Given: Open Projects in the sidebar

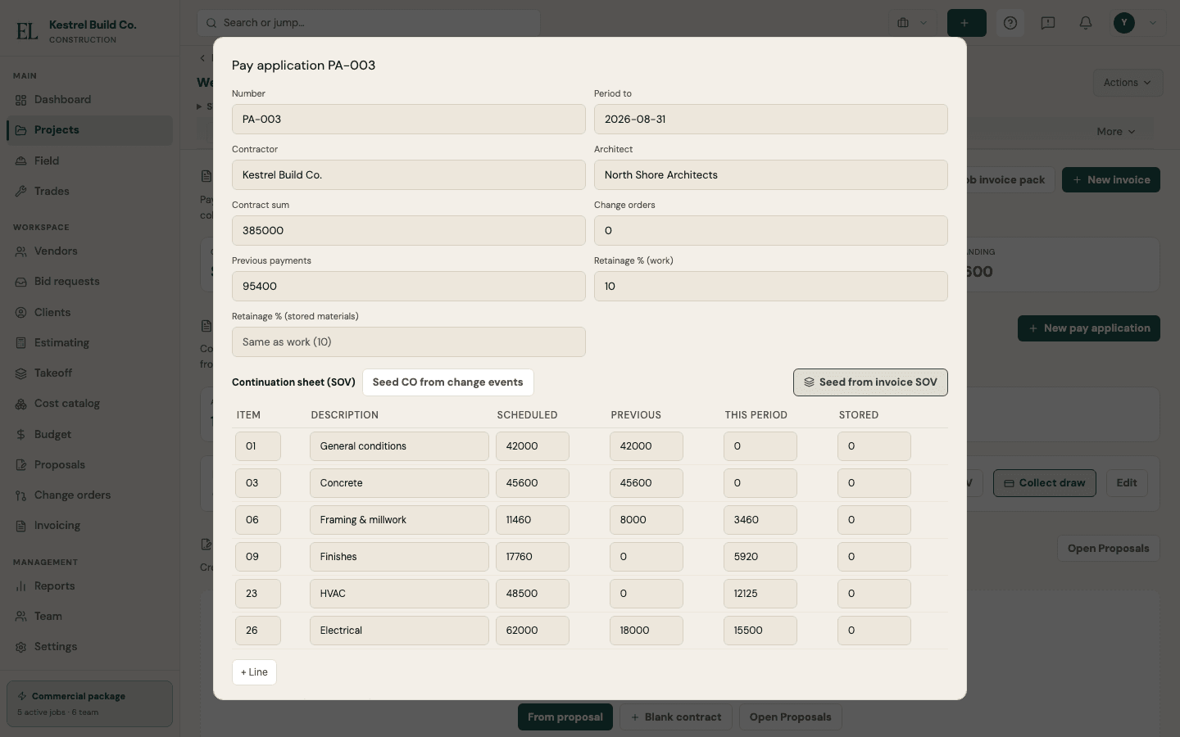Looking at the screenshot, I should 89,130.
